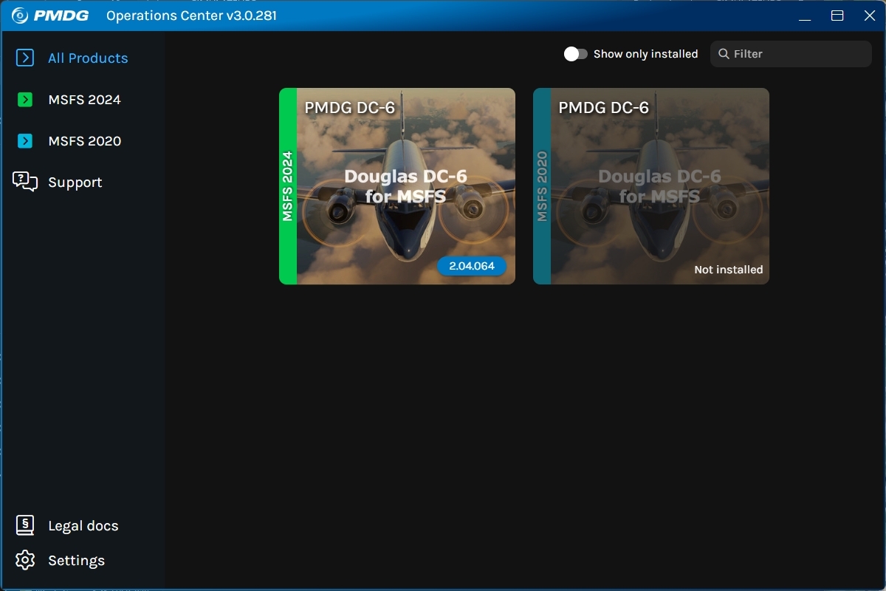Click the Operations Center v3.0.281 title
This screenshot has height=591, width=886.
pyautogui.click(x=191, y=16)
